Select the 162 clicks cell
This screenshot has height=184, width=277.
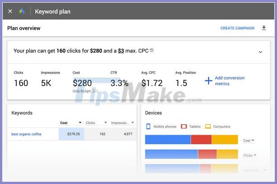(x=97, y=134)
